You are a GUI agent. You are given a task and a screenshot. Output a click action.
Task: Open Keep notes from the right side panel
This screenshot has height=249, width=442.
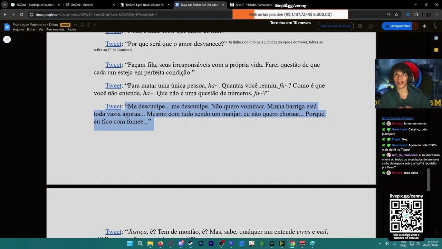click(x=436, y=50)
